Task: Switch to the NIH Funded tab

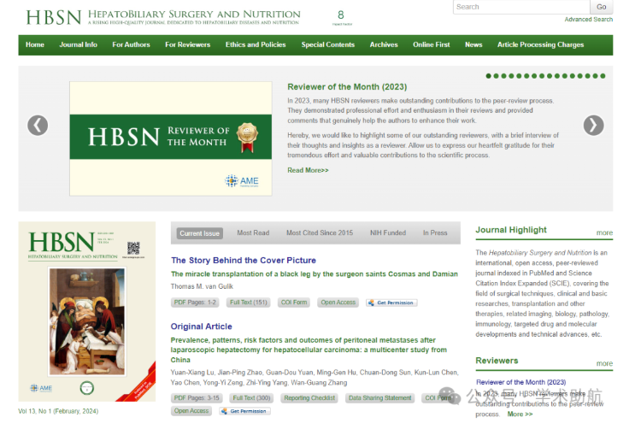Action: [388, 232]
